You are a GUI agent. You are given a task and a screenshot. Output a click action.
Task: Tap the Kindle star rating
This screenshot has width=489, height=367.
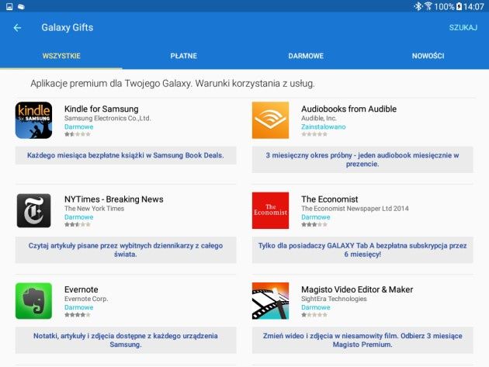click(78, 134)
